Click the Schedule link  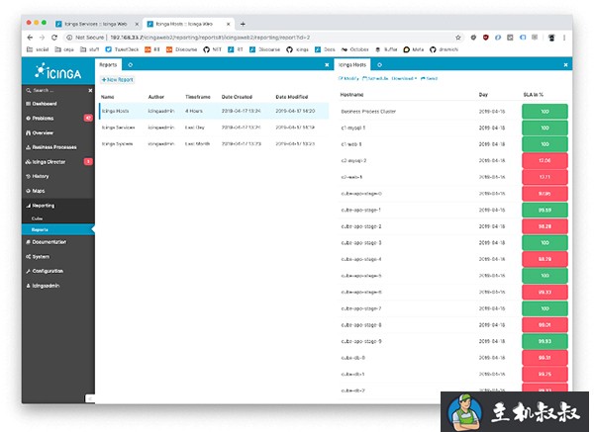375,79
